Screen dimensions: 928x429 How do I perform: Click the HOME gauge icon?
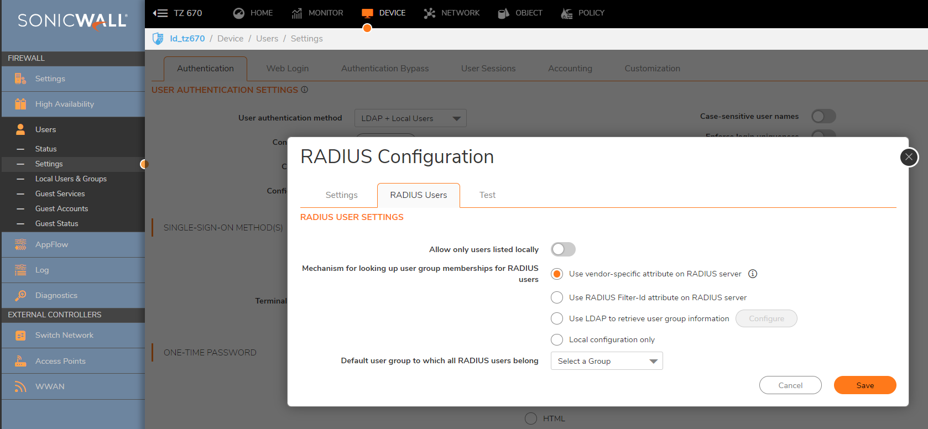(239, 13)
